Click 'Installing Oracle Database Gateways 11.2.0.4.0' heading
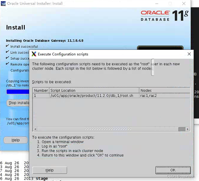199x181 pixels. (x=45, y=41)
